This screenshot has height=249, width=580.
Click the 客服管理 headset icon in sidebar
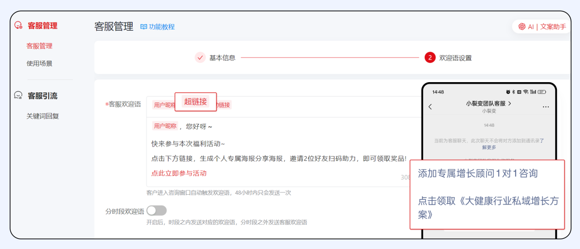pos(18,25)
